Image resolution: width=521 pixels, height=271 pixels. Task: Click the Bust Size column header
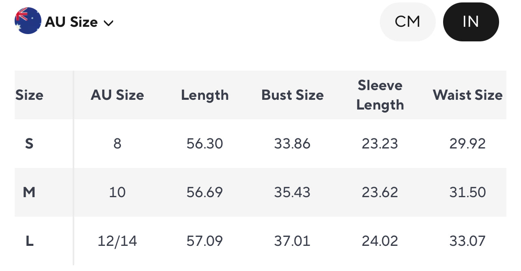point(293,95)
